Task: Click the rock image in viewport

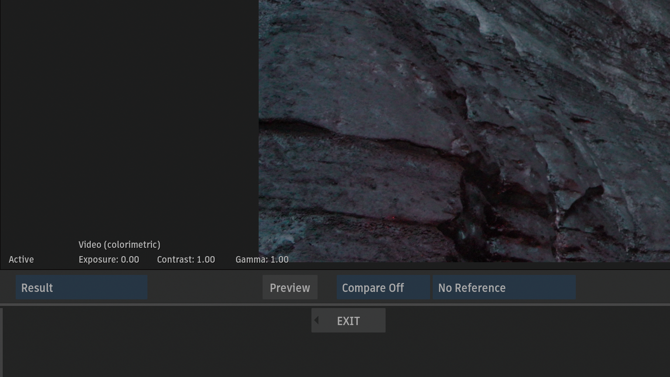Action: pyautogui.click(x=464, y=131)
